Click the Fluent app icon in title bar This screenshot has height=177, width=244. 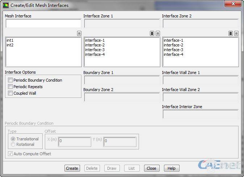(6, 5)
